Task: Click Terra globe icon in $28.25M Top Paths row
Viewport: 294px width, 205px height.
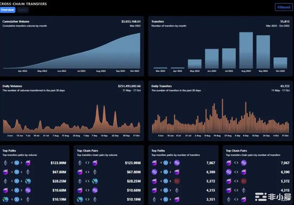Action: pyautogui.click(x=28, y=181)
